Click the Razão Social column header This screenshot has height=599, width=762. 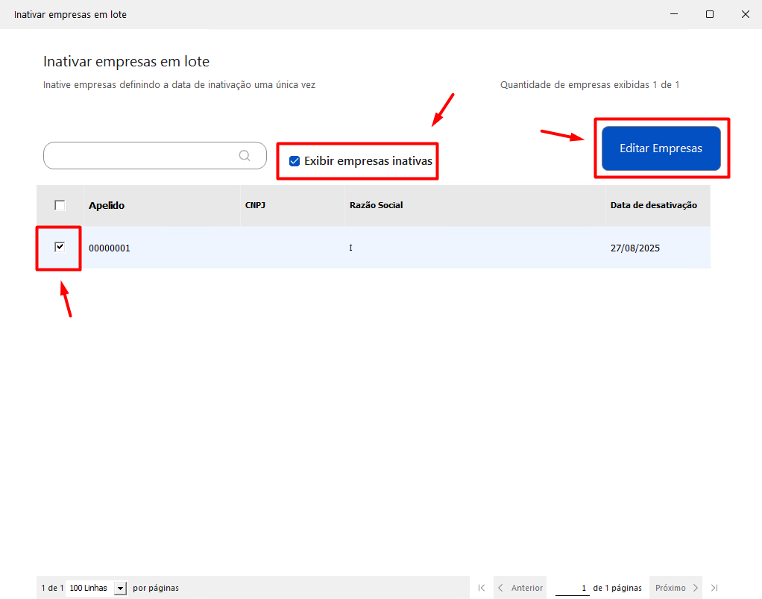click(376, 205)
